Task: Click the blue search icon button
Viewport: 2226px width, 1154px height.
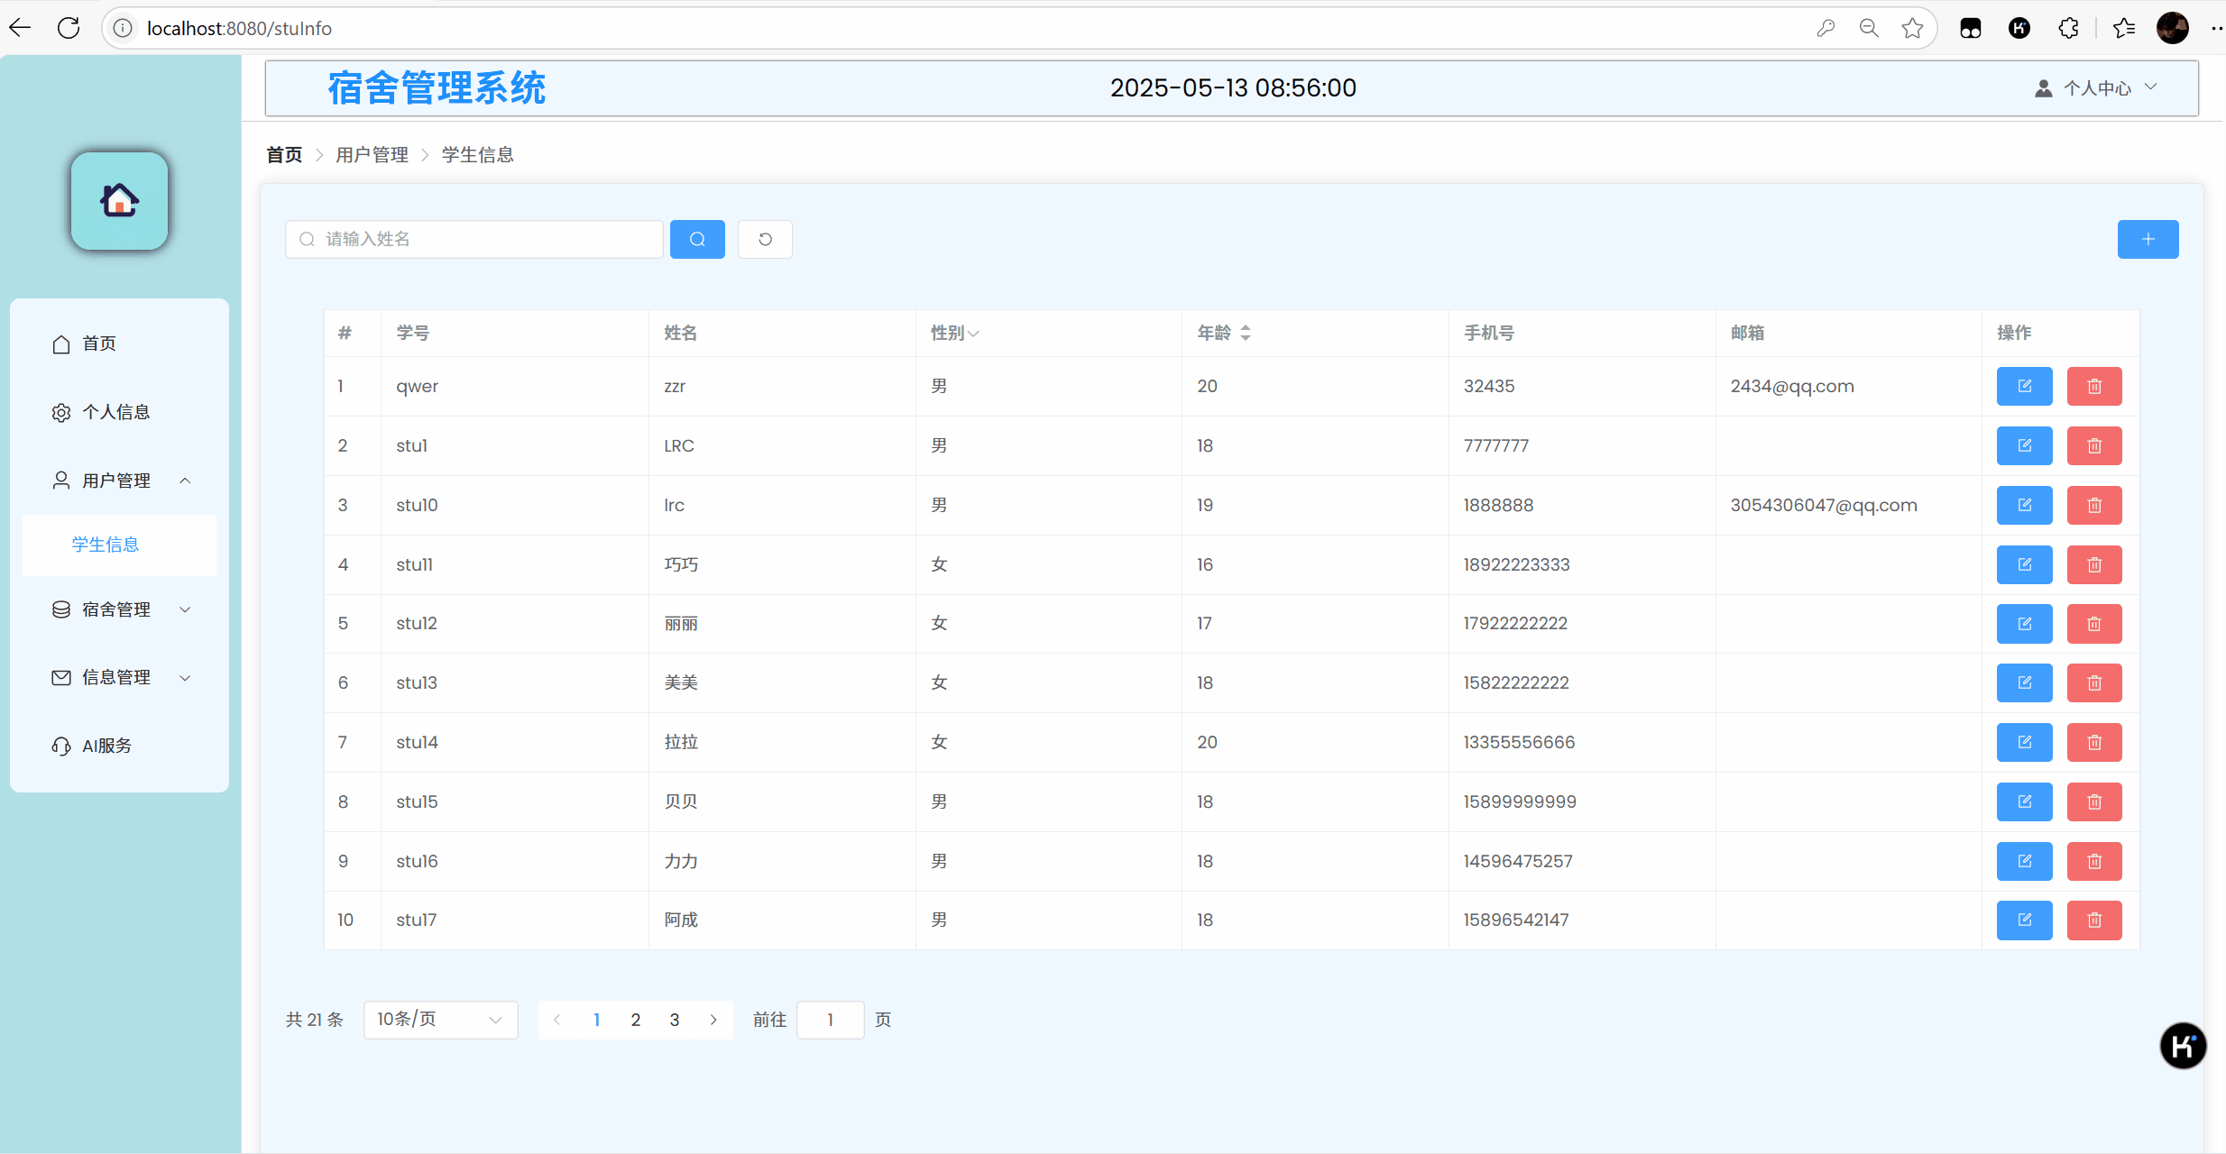Action: 697,239
